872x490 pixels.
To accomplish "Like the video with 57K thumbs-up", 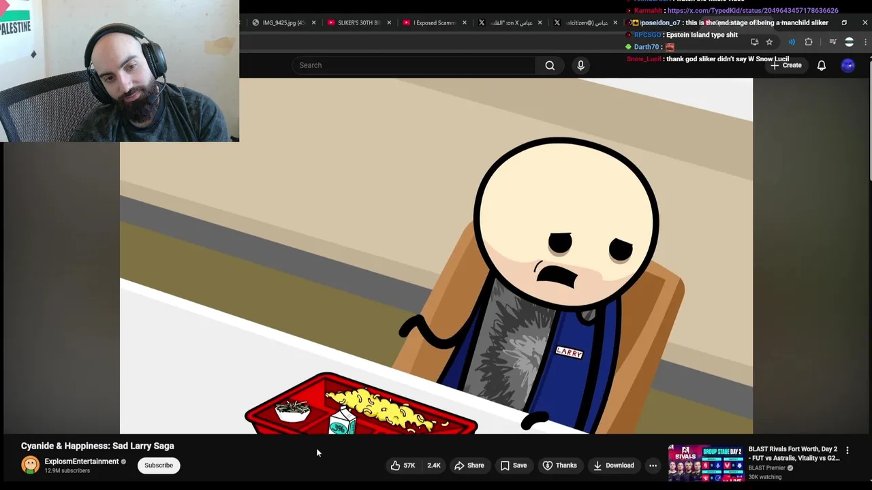I will 403,465.
